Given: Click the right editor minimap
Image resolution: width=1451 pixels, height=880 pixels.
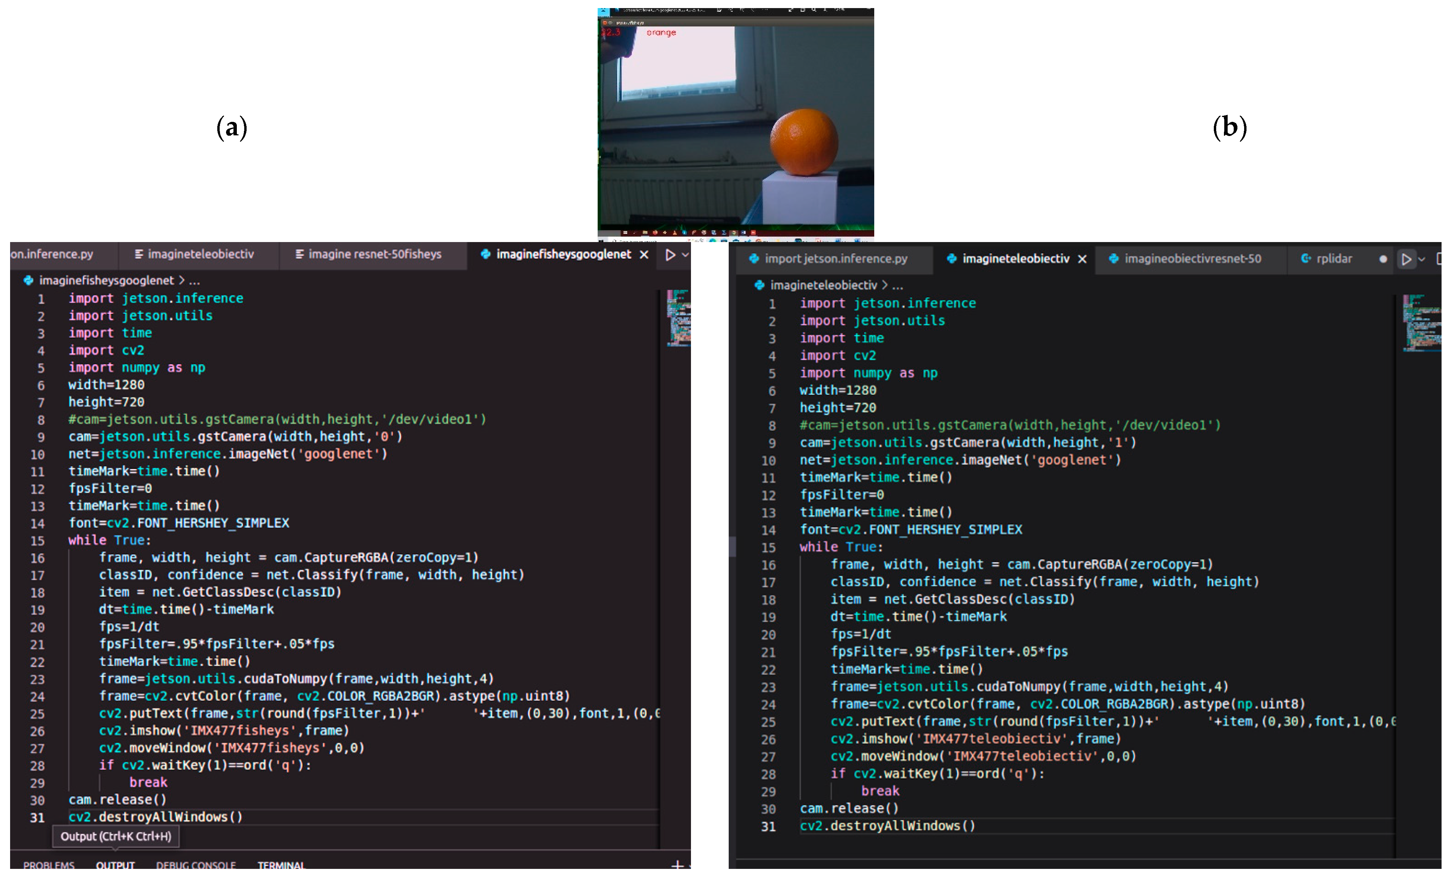Looking at the screenshot, I should 1421,323.
